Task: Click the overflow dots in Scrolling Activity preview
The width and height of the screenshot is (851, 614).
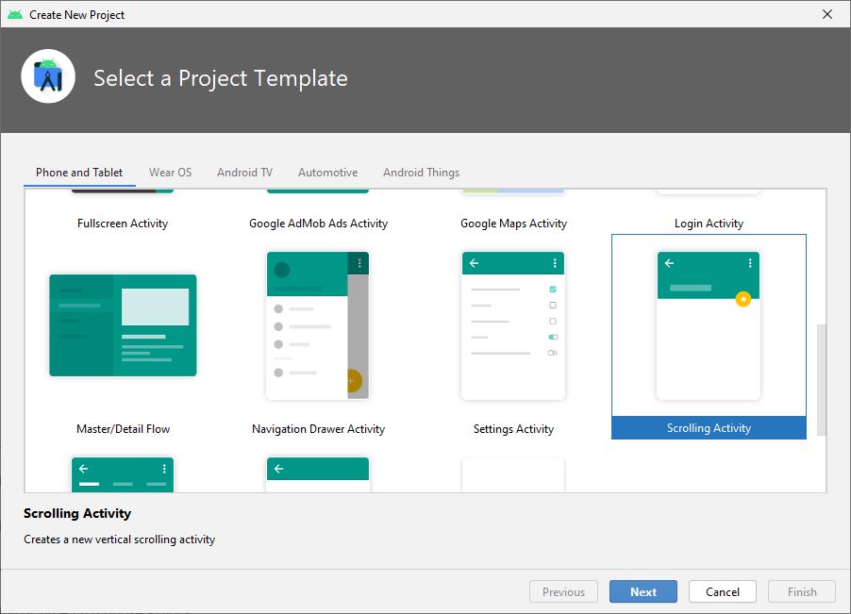Action: [750, 263]
